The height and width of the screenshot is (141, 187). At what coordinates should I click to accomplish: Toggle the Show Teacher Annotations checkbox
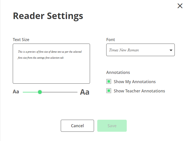tap(109, 91)
